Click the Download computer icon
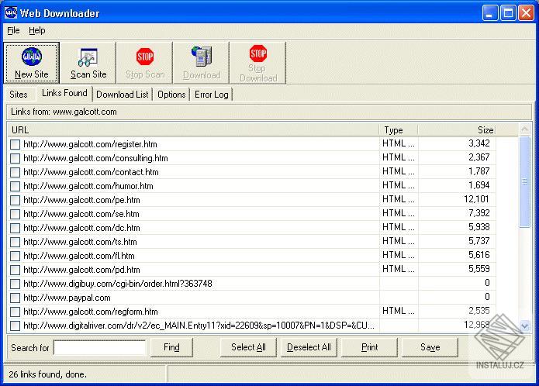 [202, 56]
